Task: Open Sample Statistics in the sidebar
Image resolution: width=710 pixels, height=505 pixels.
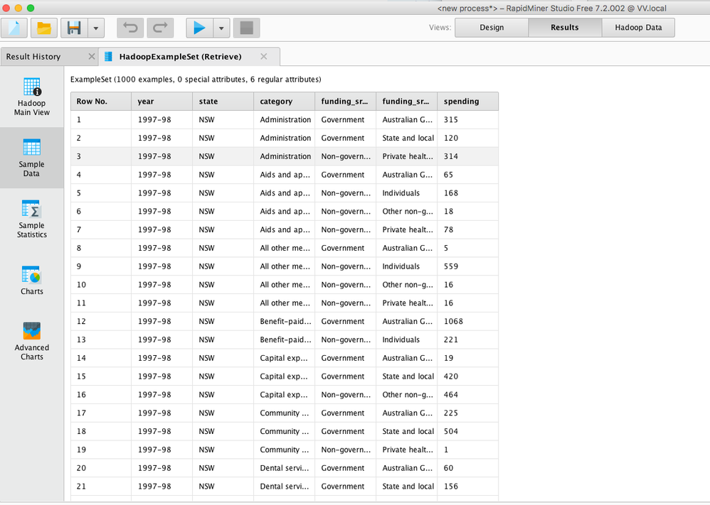Action: click(x=32, y=219)
